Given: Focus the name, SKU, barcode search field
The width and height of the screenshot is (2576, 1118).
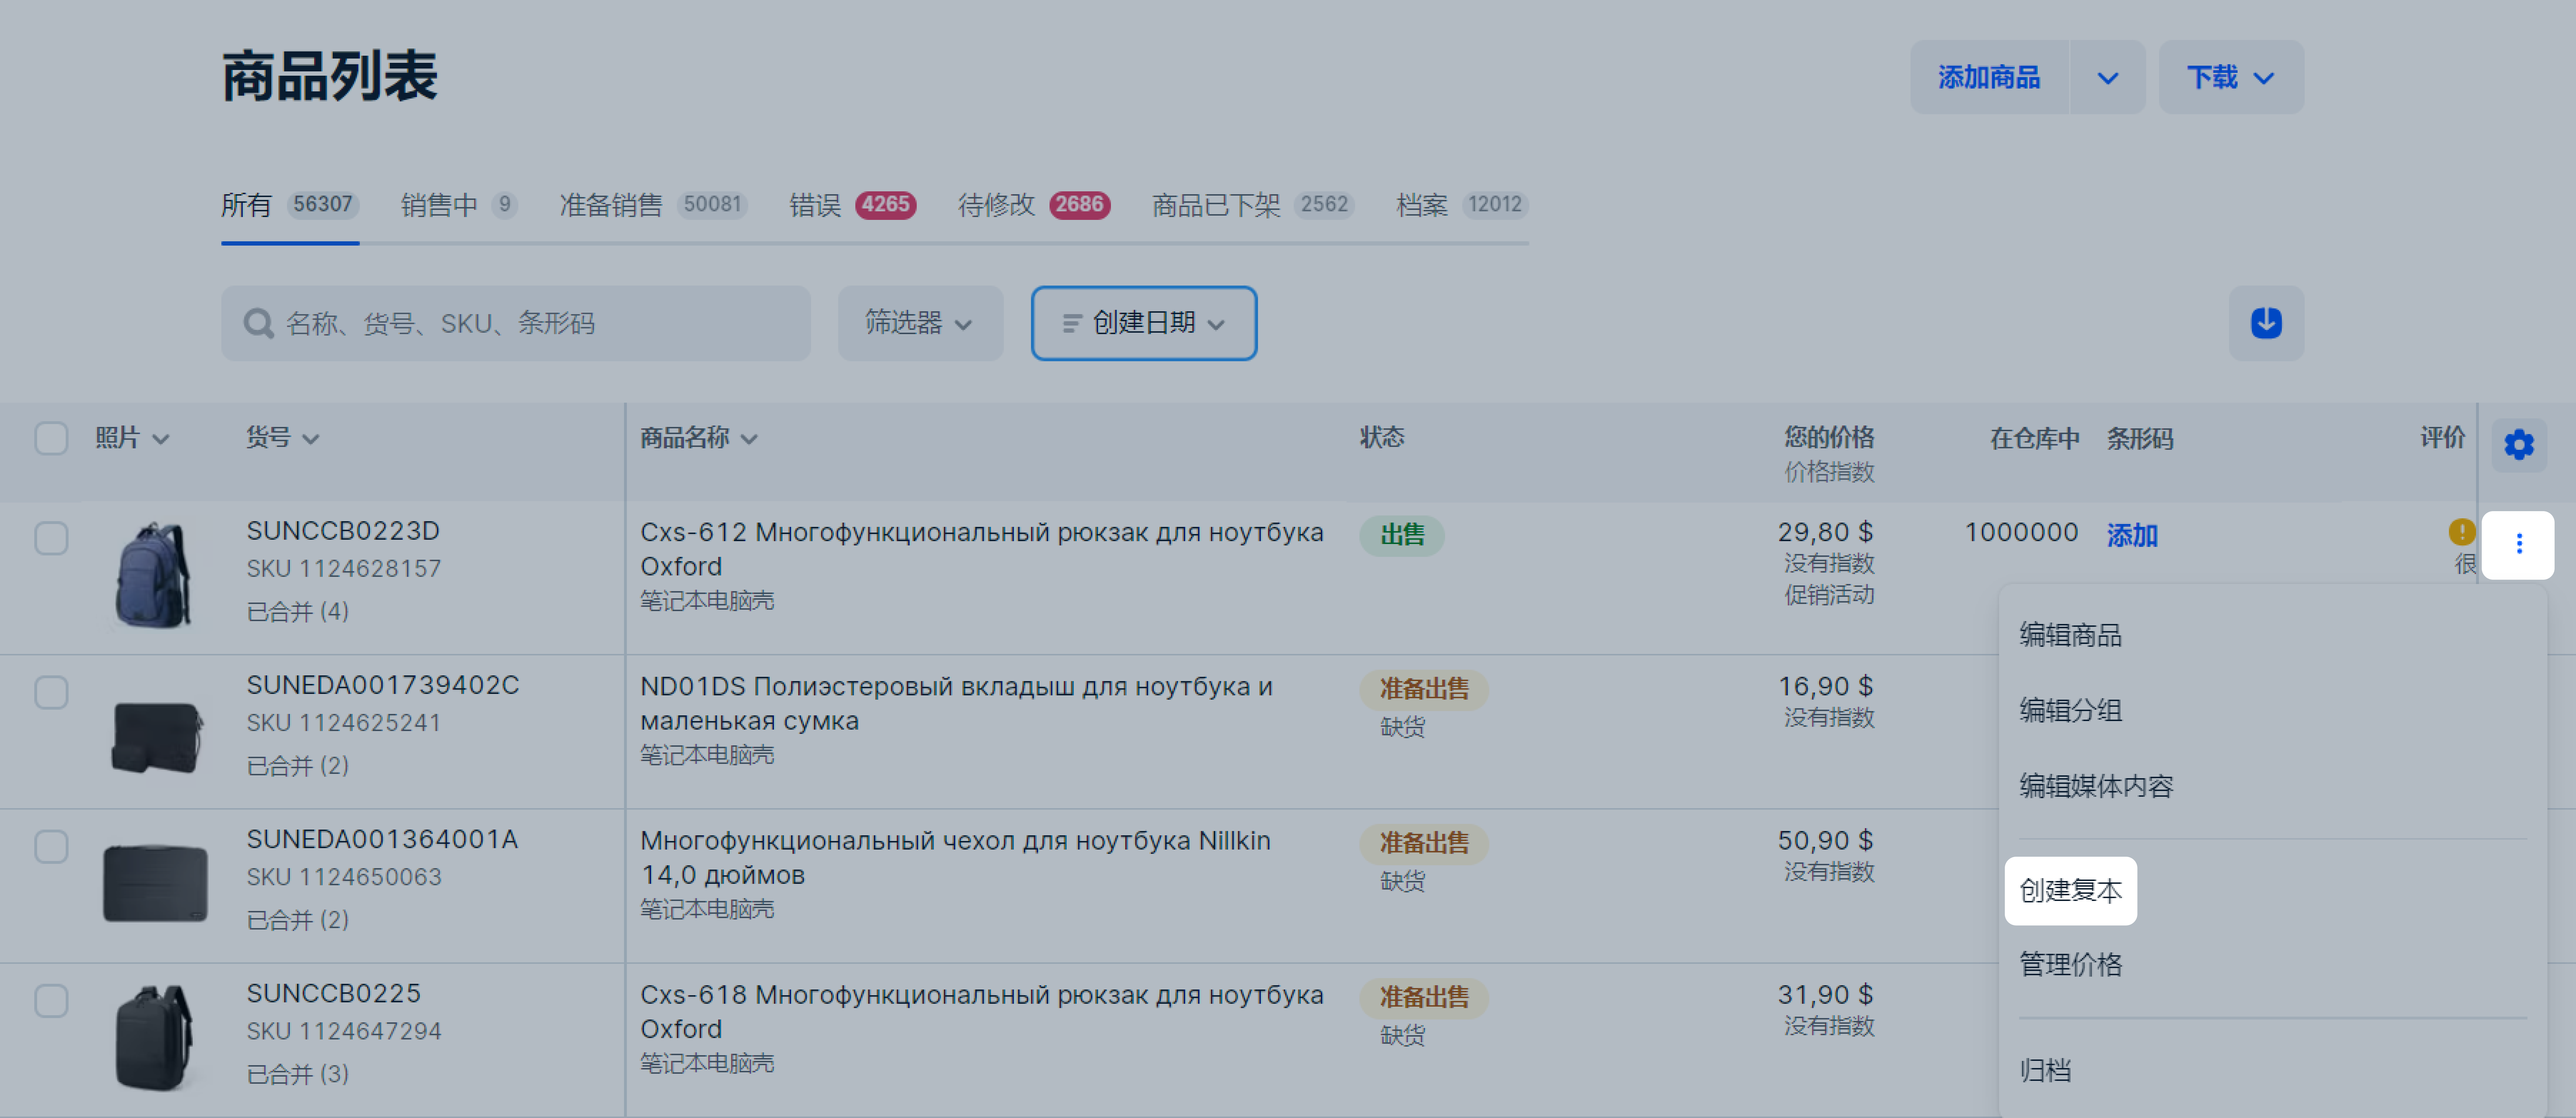Looking at the screenshot, I should click(x=540, y=323).
